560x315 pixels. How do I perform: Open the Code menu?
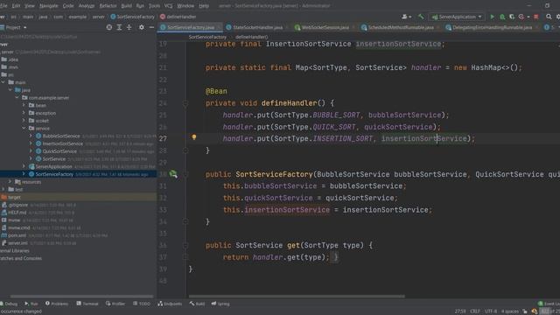point(68,6)
